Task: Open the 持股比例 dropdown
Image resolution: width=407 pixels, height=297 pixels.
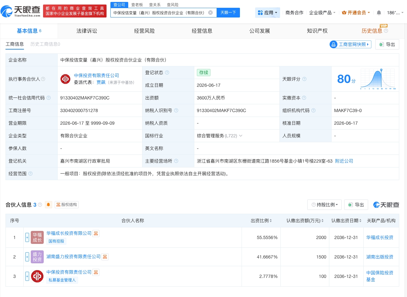Action: 324,205
